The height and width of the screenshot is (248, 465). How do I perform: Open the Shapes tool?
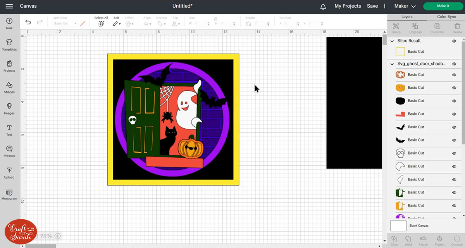click(x=9, y=88)
